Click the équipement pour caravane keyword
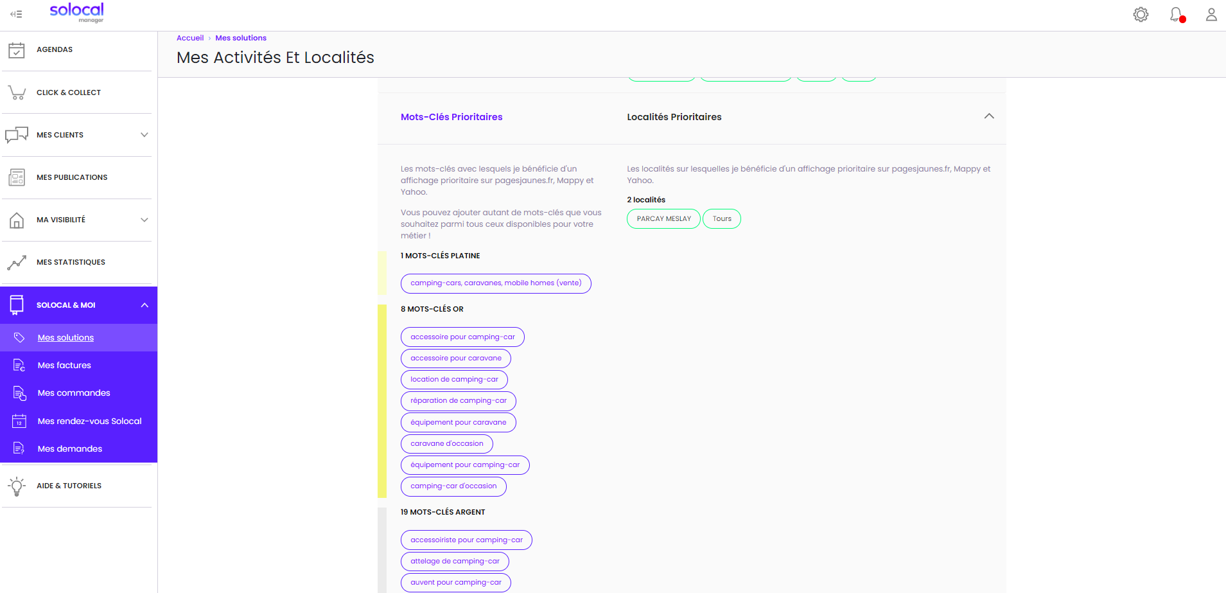 [x=459, y=423]
